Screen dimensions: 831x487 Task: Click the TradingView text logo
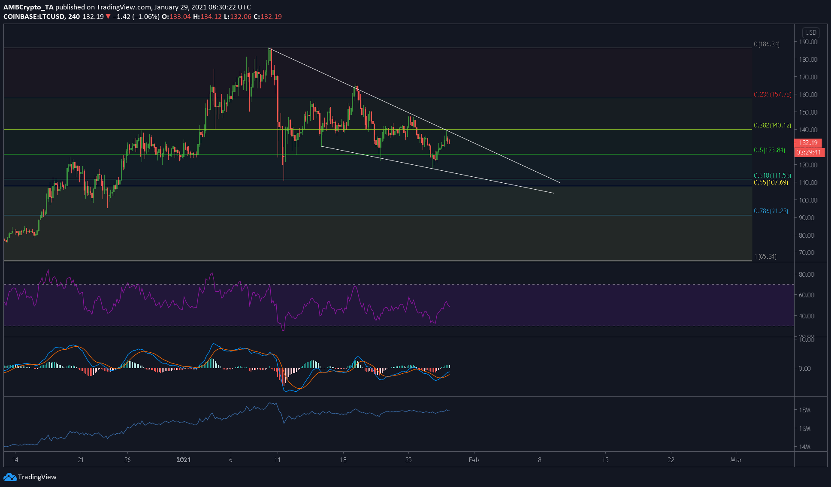coord(37,477)
